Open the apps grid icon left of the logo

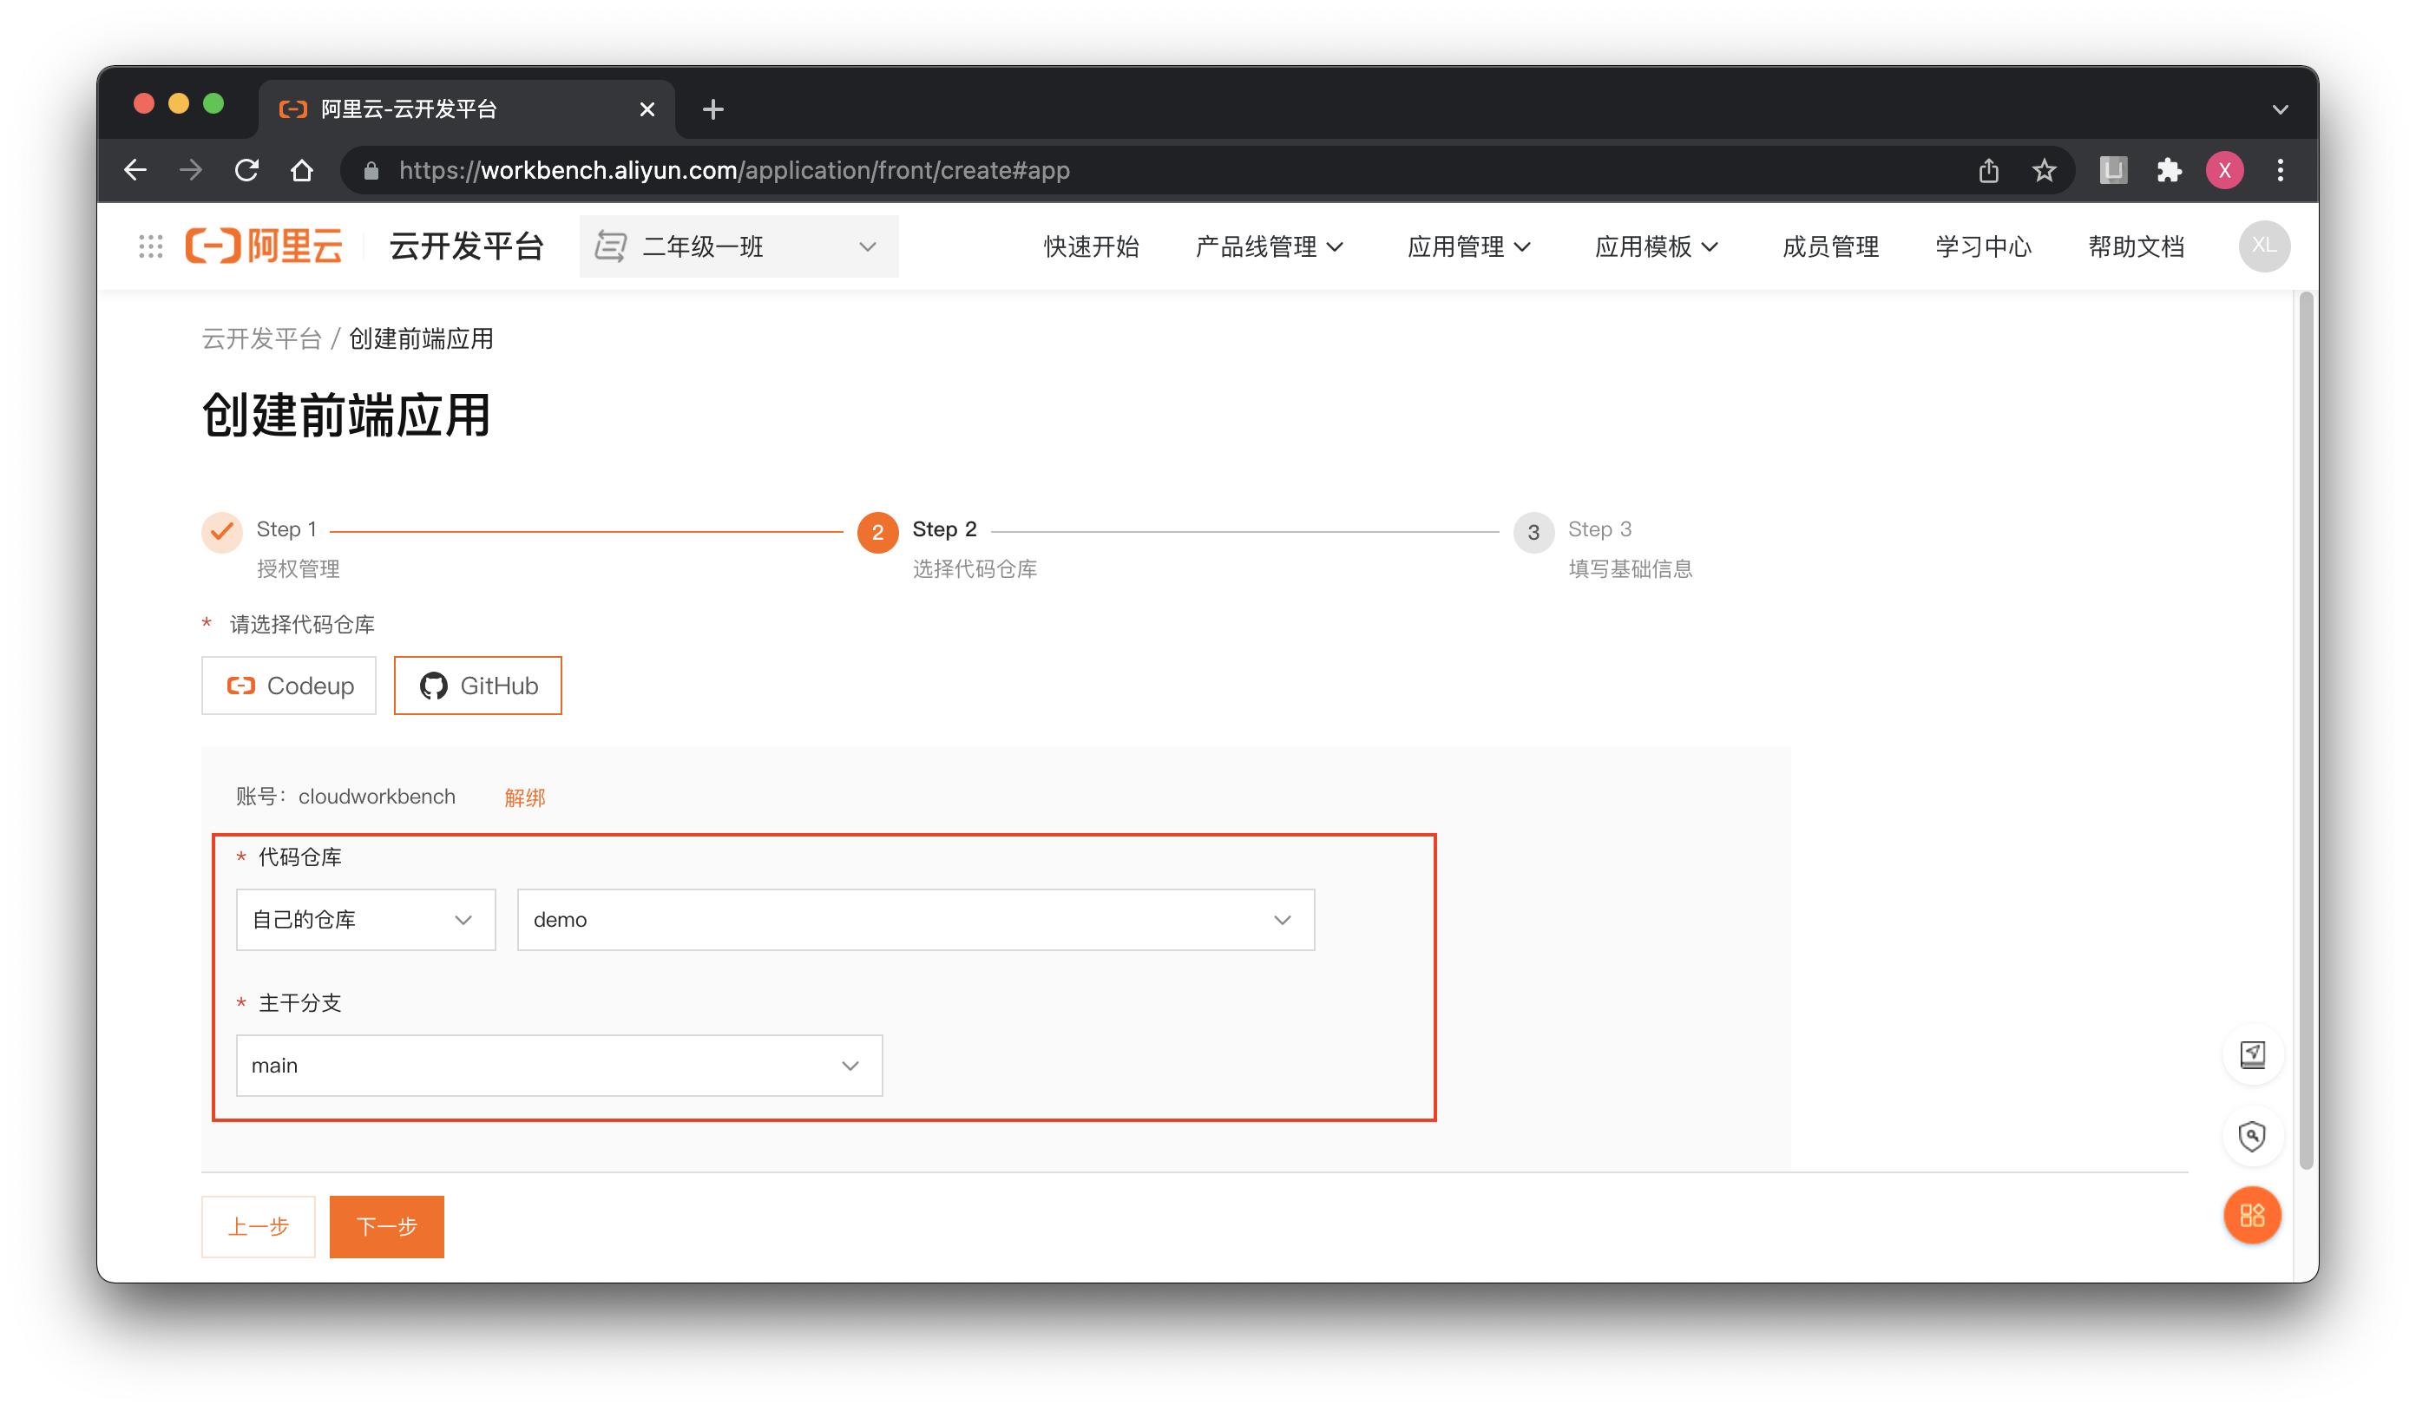click(x=150, y=246)
